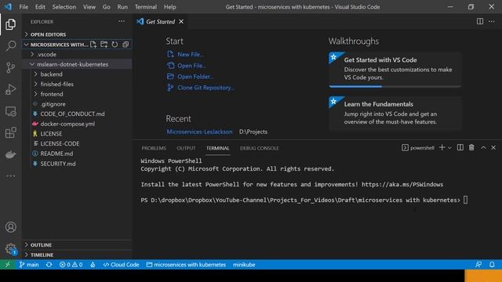Open the Run and Debug view
This screenshot has height=282, width=502.
[x=10, y=89]
